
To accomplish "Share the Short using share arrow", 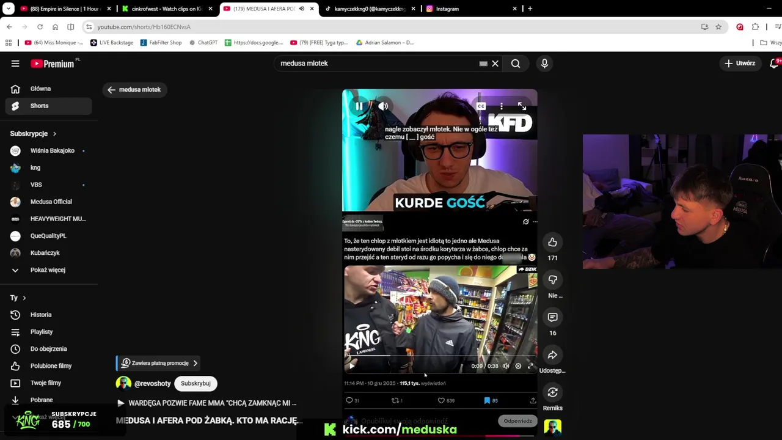I will coord(552,355).
